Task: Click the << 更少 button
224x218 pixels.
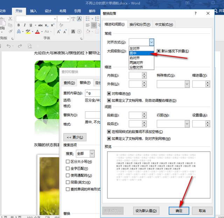Action: (75, 137)
